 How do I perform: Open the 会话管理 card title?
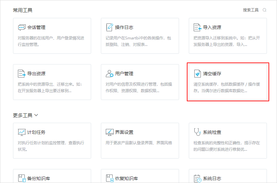click(x=36, y=27)
